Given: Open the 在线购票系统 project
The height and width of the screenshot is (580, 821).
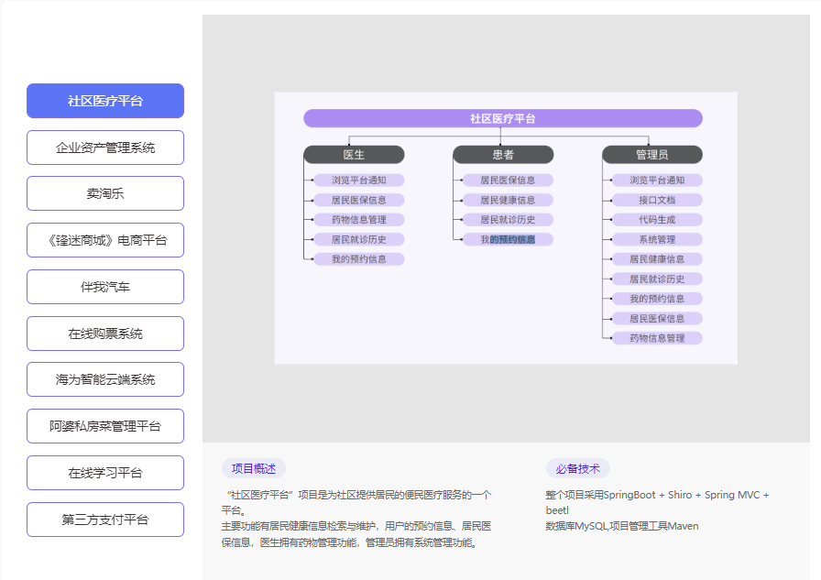Looking at the screenshot, I should pos(104,333).
